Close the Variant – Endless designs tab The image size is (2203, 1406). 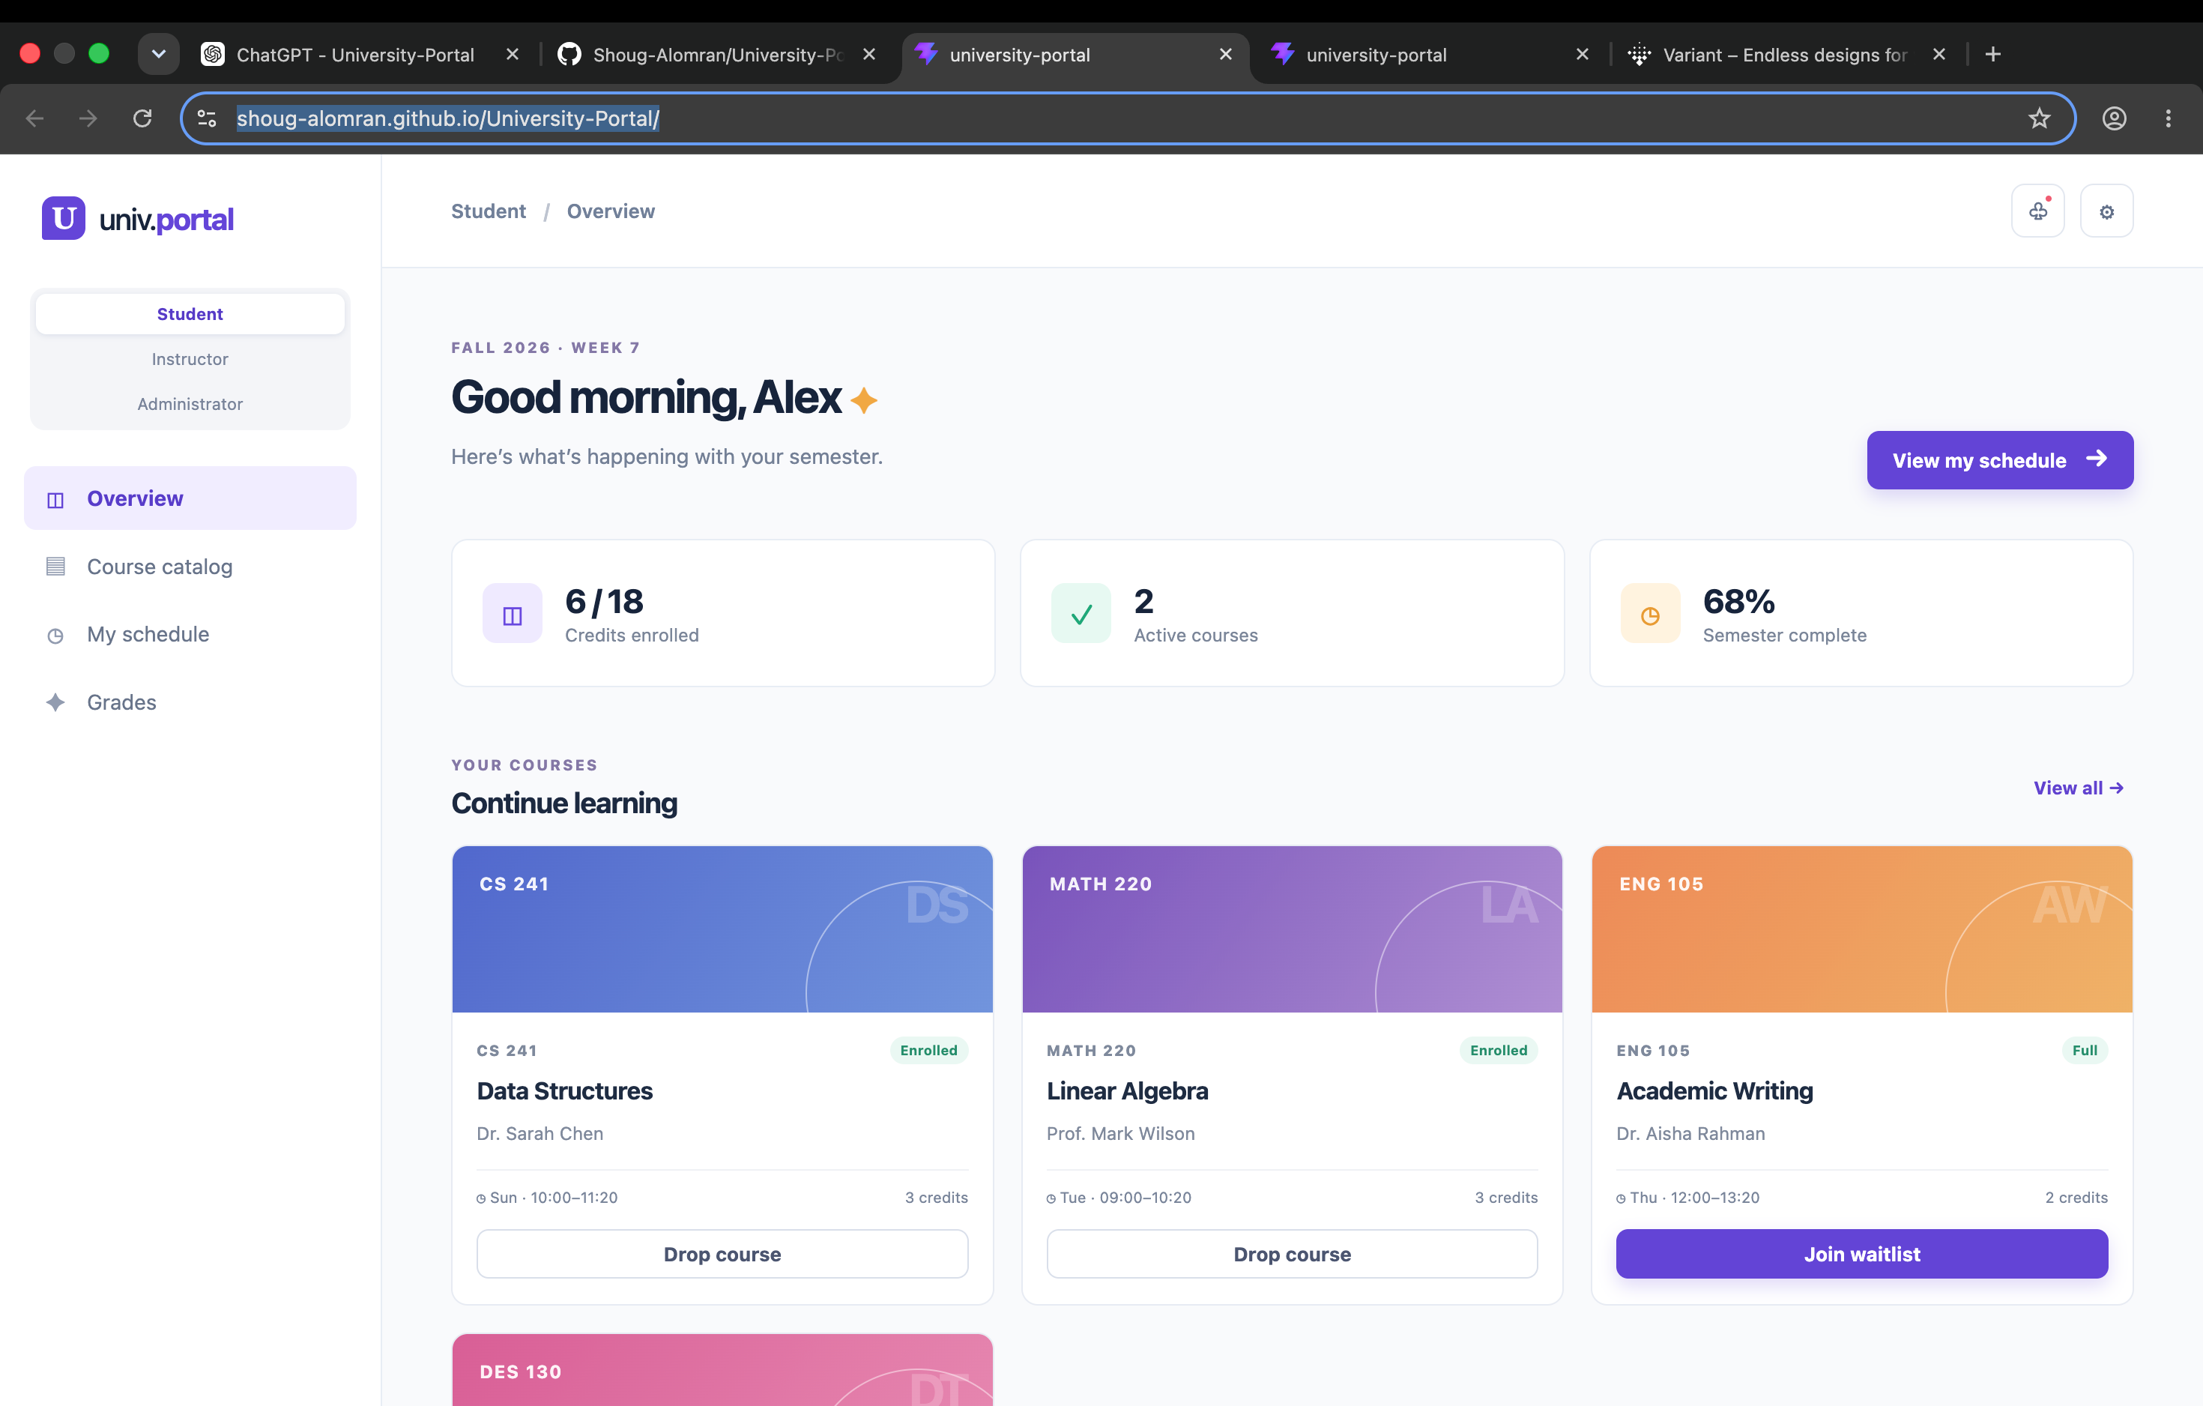[x=1938, y=55]
